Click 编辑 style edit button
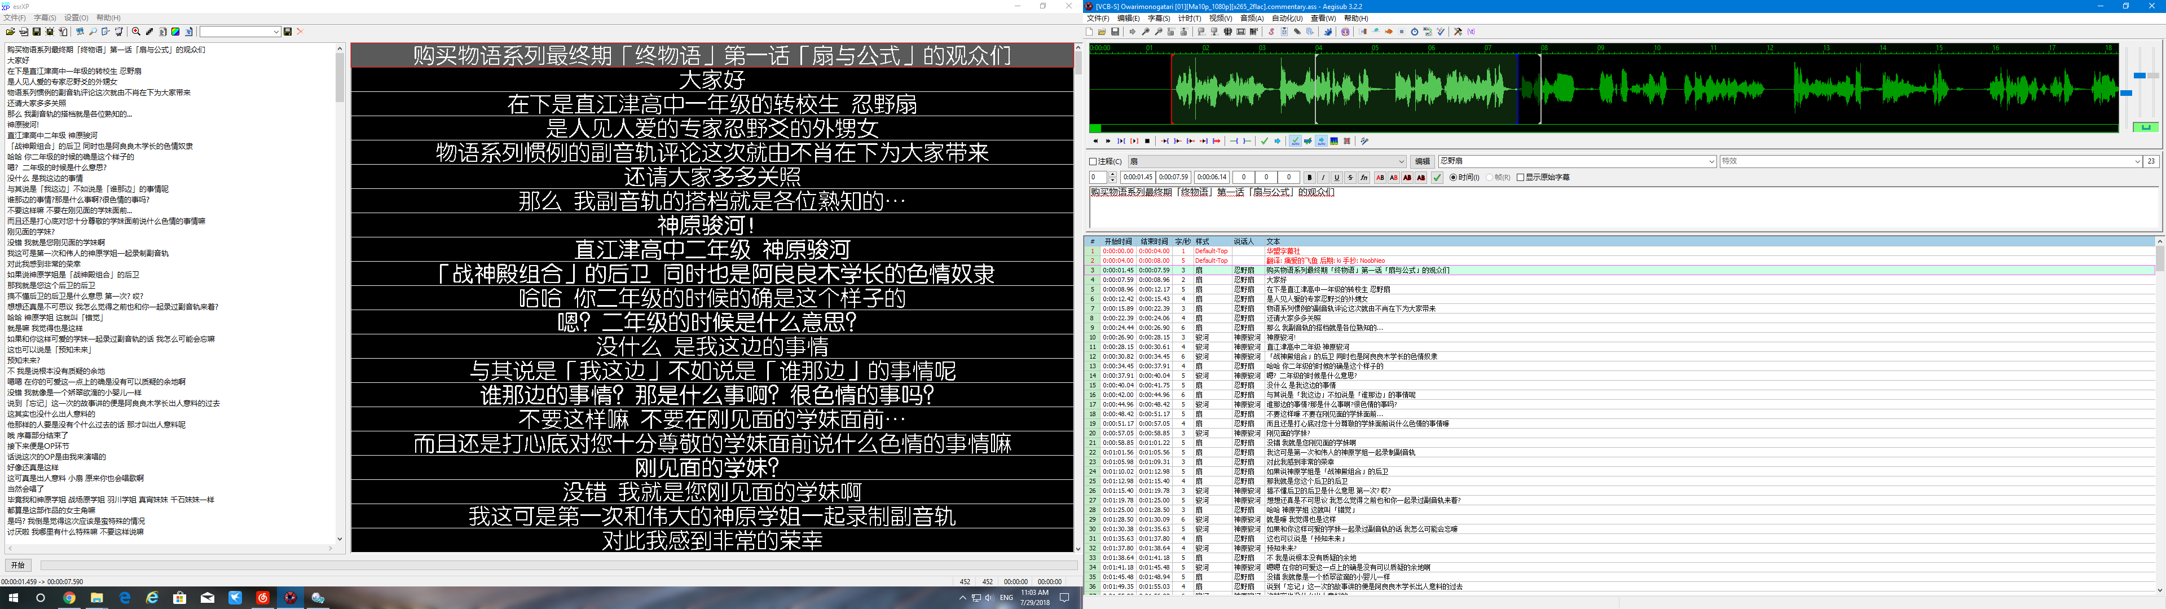The image size is (2166, 609). click(x=1422, y=161)
